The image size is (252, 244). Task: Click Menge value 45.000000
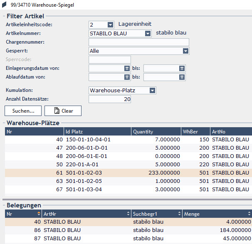coord(237,239)
